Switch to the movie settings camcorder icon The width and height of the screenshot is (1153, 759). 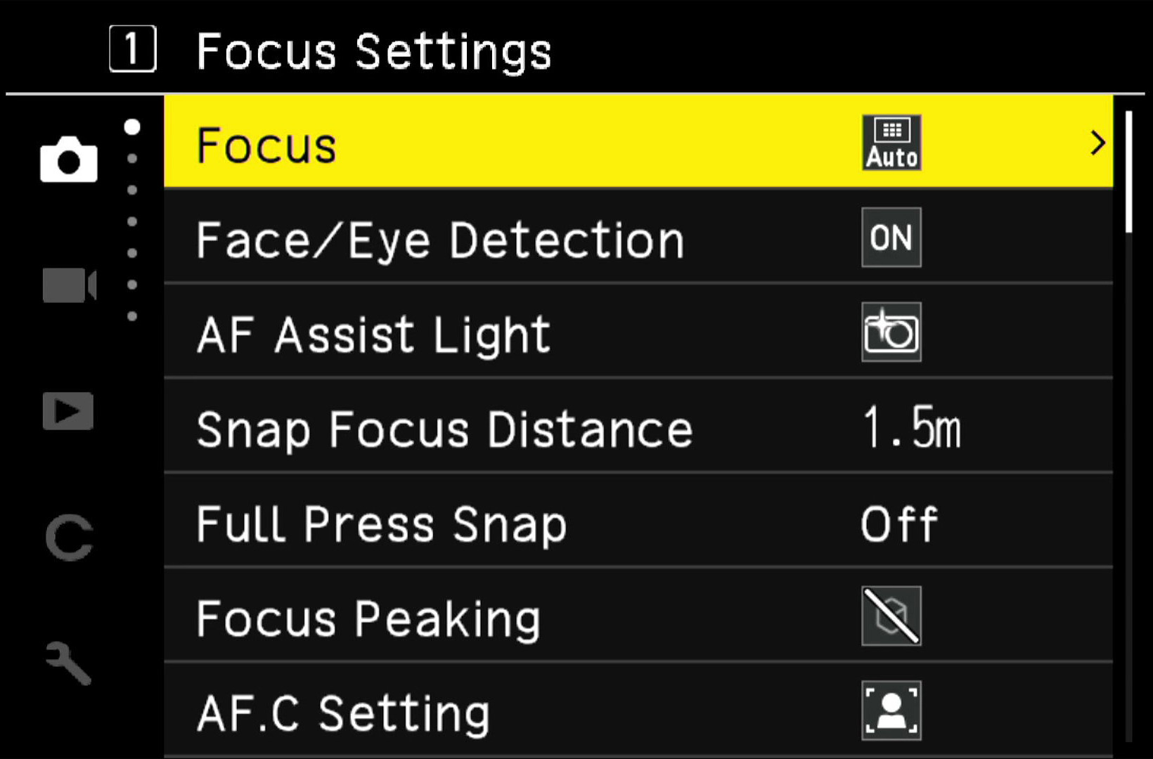coord(69,285)
